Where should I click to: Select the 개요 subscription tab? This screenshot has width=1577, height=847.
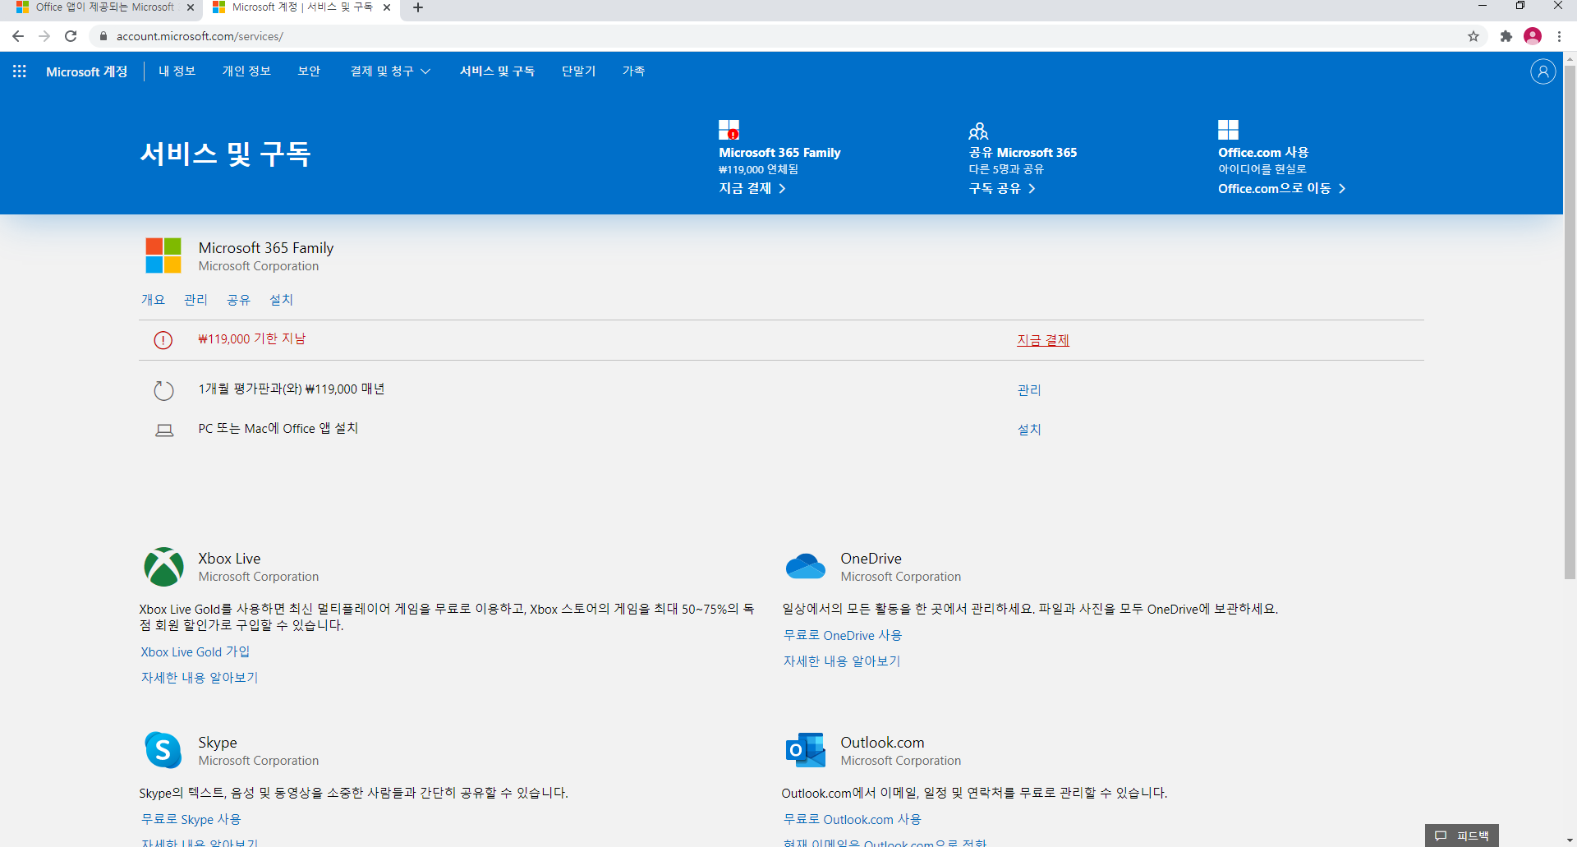coord(153,300)
